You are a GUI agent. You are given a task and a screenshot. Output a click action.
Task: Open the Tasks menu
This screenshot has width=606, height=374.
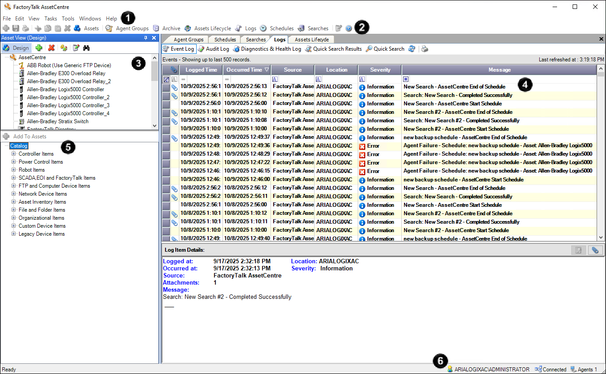pos(51,19)
